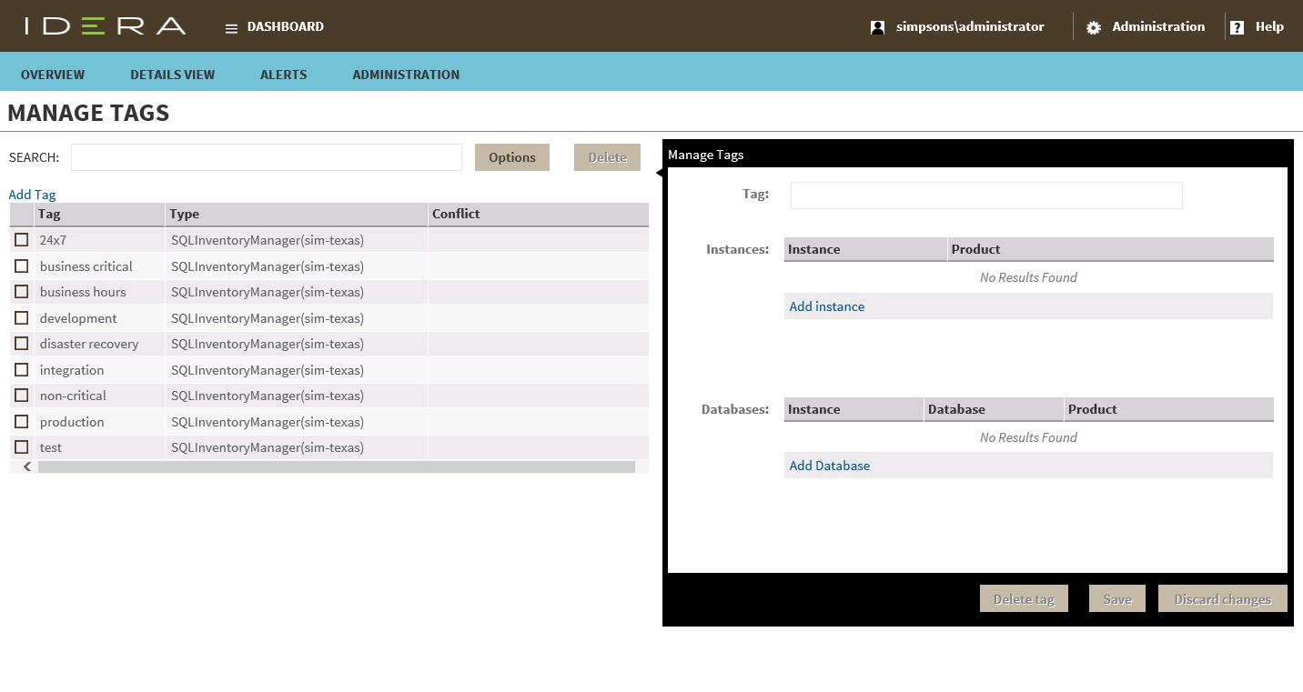Select the OVERVIEW tab

tap(52, 74)
